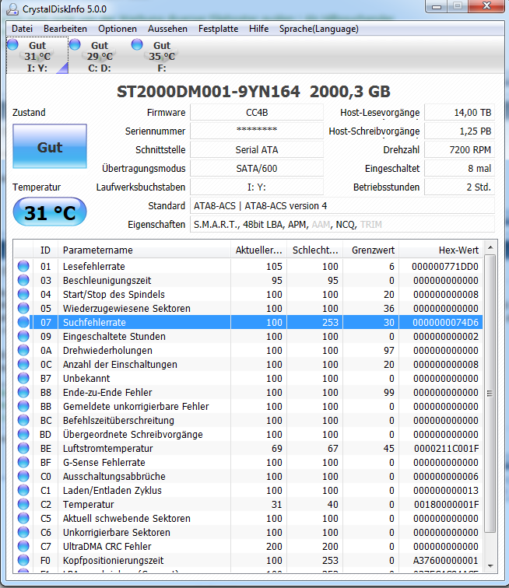Click the Firmware value CC4B
The width and height of the screenshot is (509, 588).
[257, 113]
